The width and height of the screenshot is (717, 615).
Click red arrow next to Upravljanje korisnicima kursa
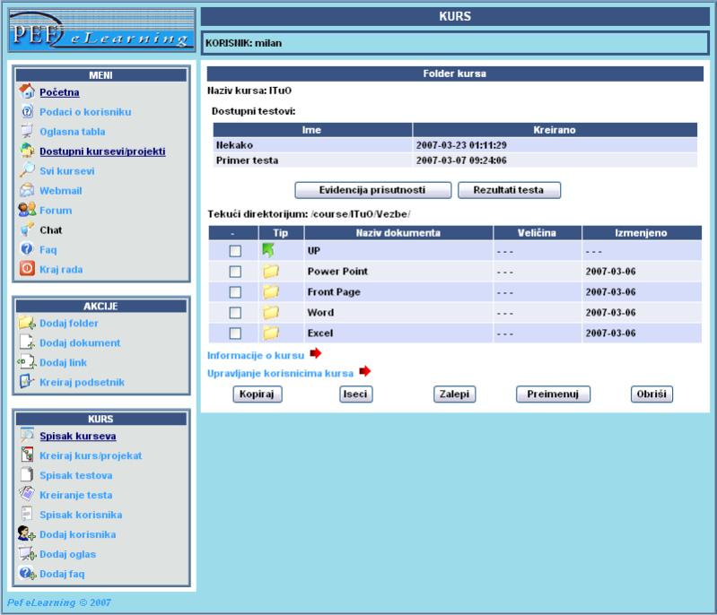[365, 371]
